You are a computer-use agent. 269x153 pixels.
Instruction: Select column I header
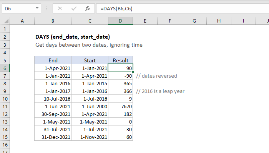[243, 21]
